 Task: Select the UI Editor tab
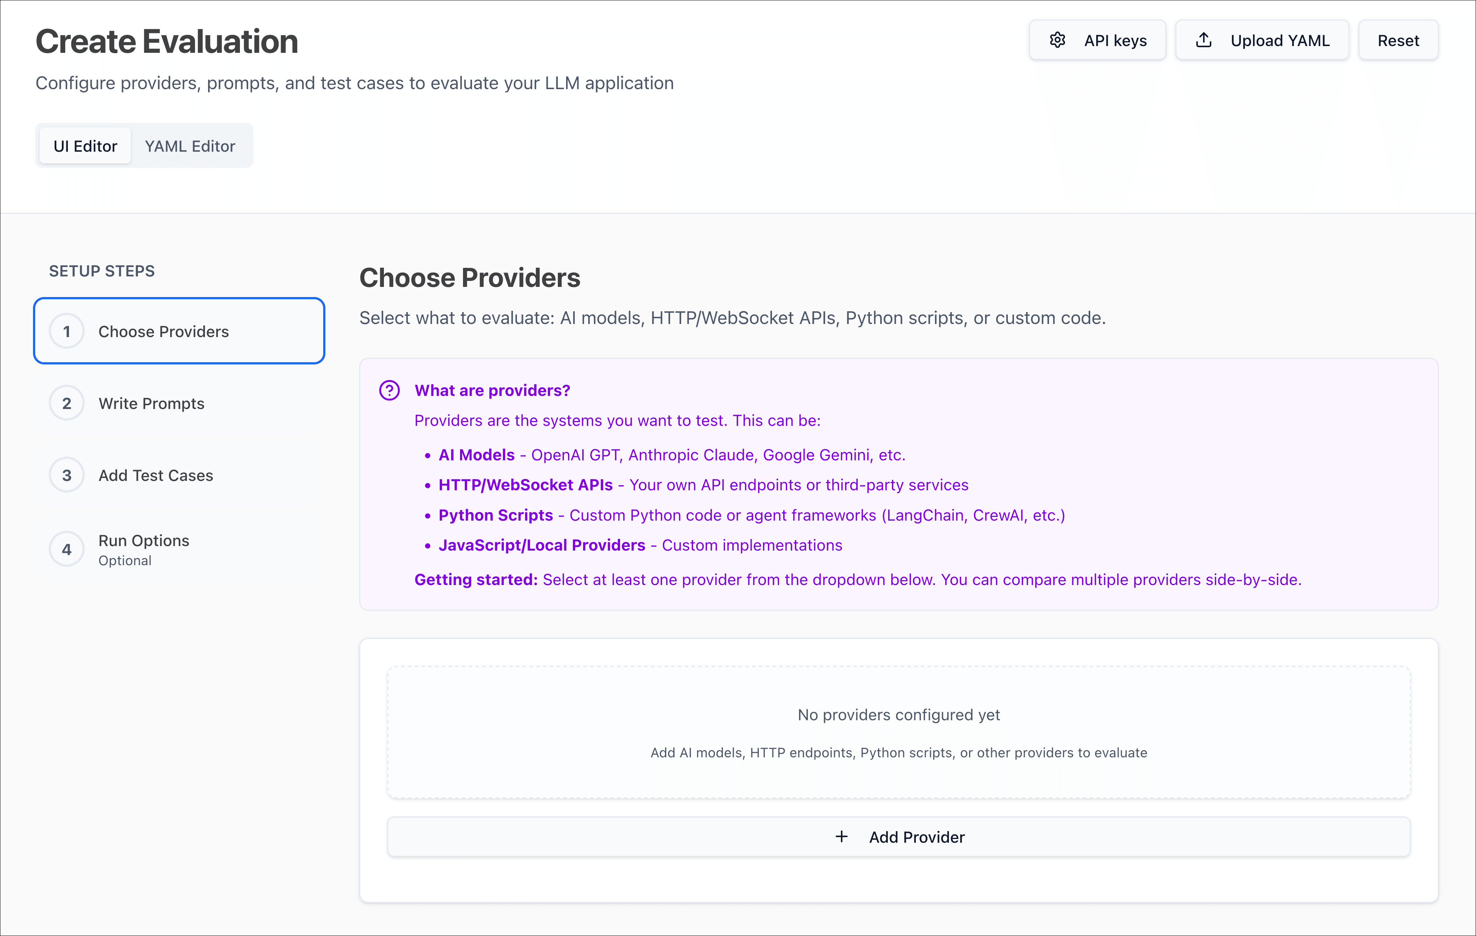84,146
